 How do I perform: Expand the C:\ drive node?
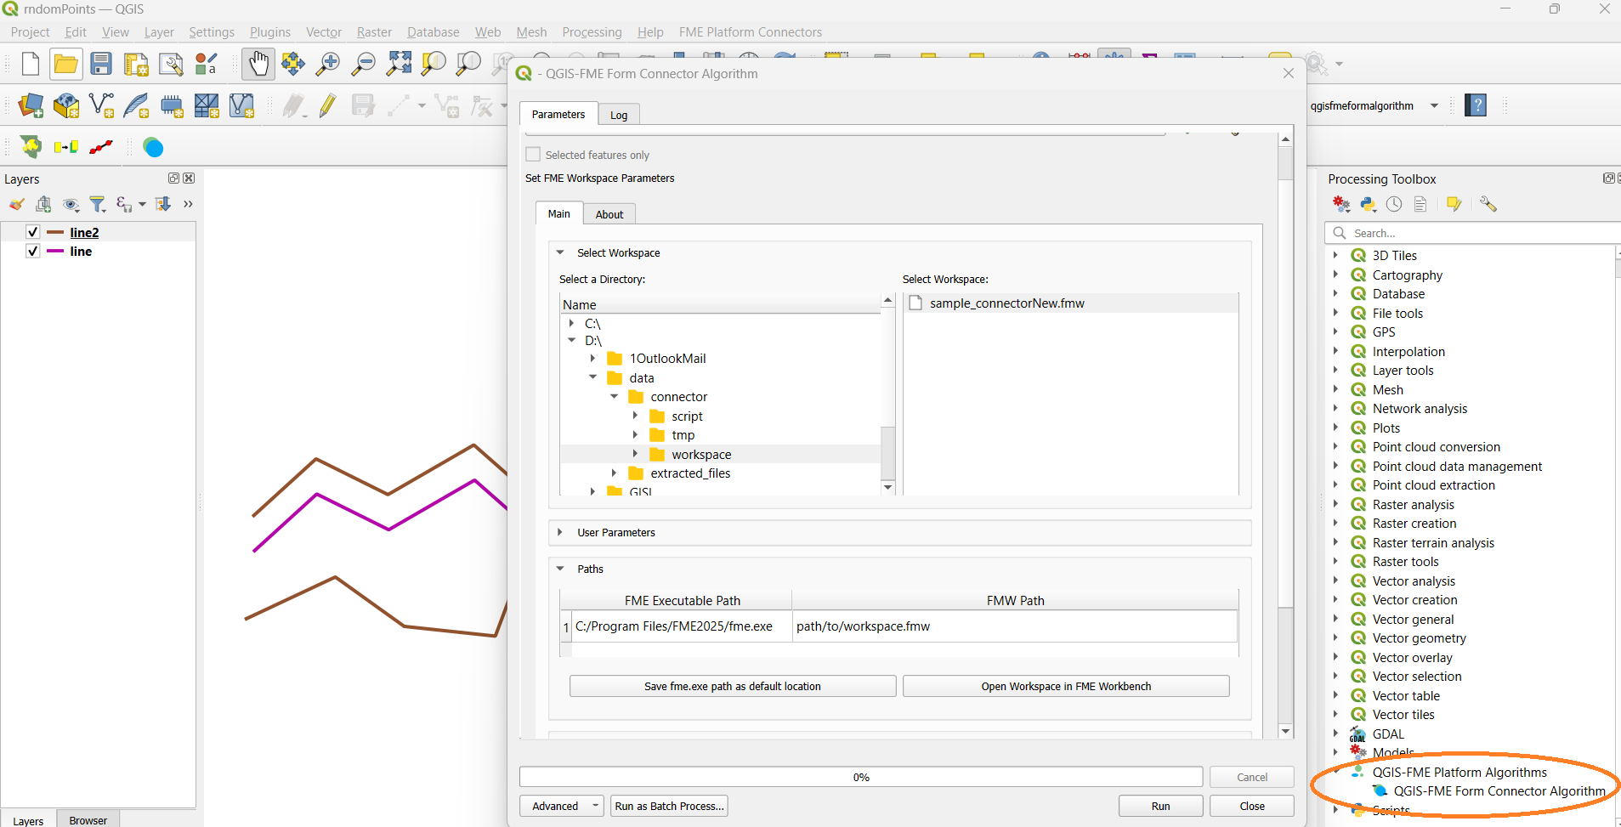[x=572, y=323]
